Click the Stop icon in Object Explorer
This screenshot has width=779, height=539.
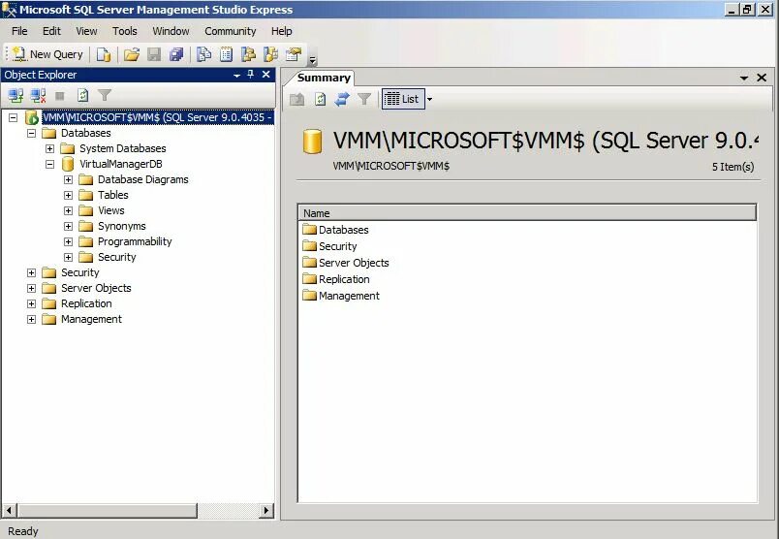[x=60, y=95]
